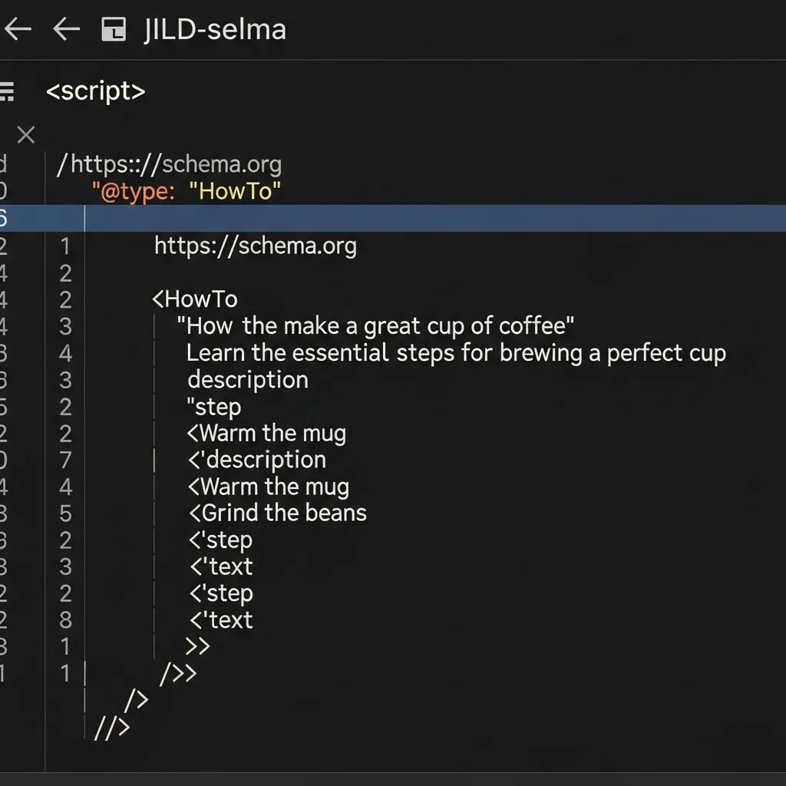Click the second back arrow icon
This screenshot has height=786, width=786.
(x=66, y=29)
